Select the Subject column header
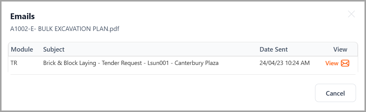 54,49
